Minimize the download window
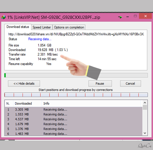The image size is (153, 150). (x=127, y=17)
